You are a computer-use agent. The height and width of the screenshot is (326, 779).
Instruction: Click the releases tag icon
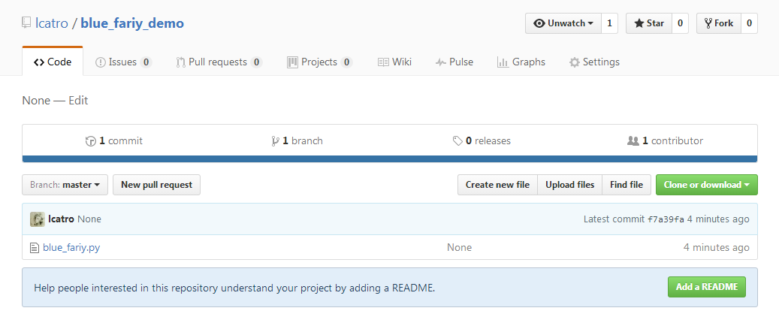coord(457,141)
